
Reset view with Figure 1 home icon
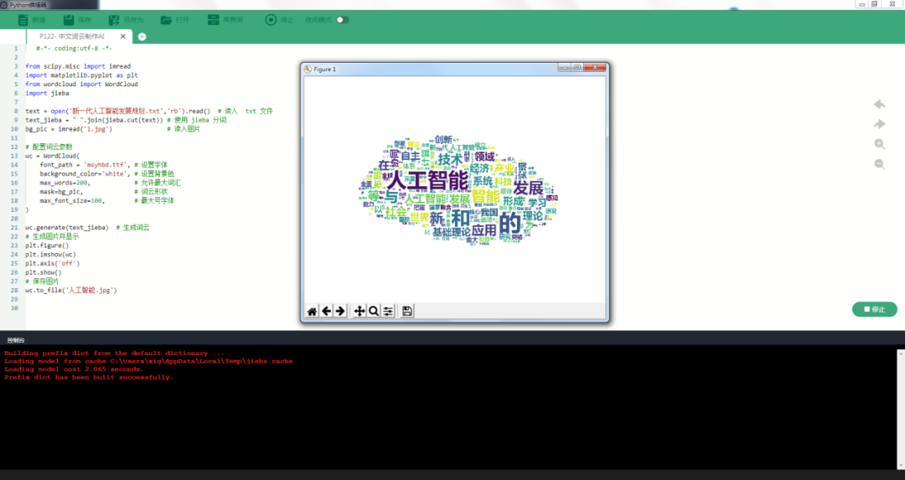point(312,311)
